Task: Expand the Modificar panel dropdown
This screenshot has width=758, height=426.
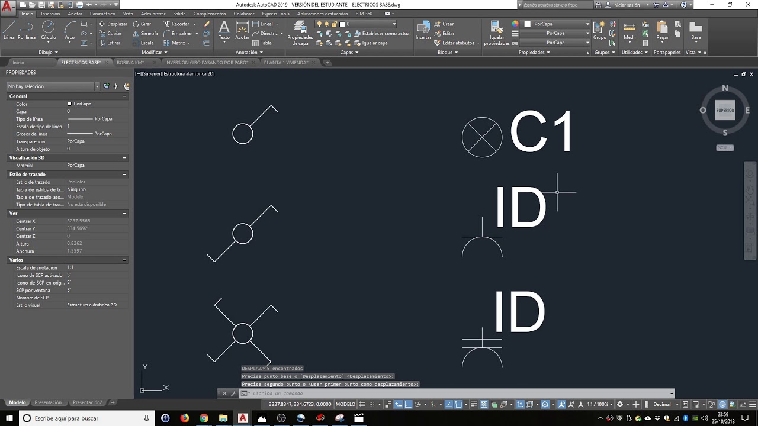Action: 154,52
